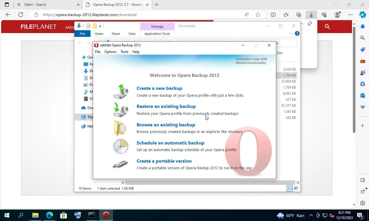Image resolution: width=369 pixels, height=221 pixels.
Task: Open Opera Backup Tools menu
Action: click(x=124, y=52)
